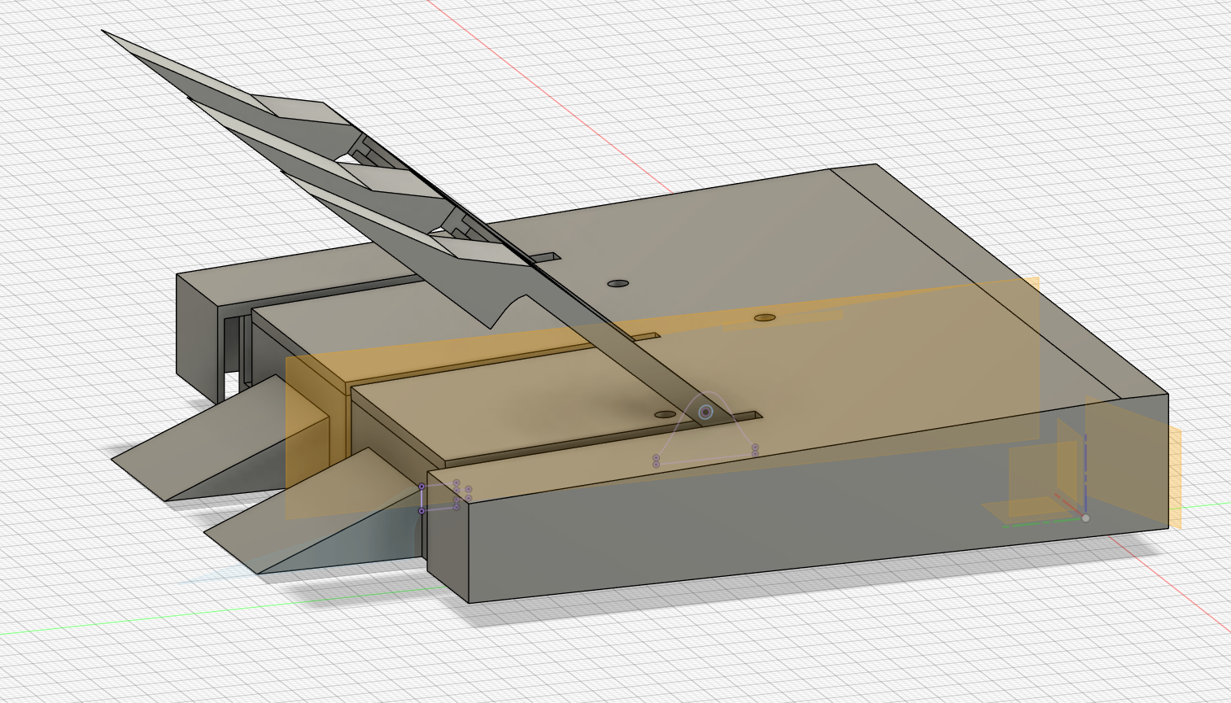Click the upper purple sketch endpoint at block corner
The width and height of the screenshot is (1231, 703).
[421, 487]
